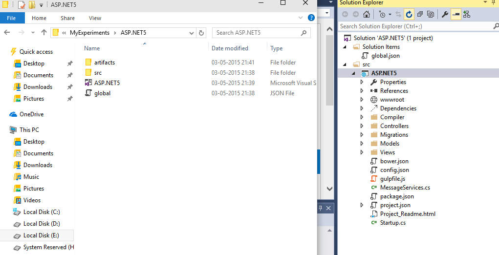Image resolution: width=499 pixels, height=255 pixels.
Task: Open the File tab in File Explorer
Action: click(x=11, y=18)
